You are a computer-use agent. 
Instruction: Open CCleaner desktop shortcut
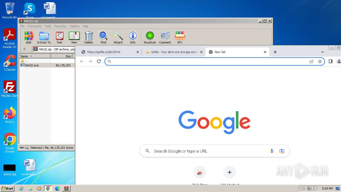10,63
